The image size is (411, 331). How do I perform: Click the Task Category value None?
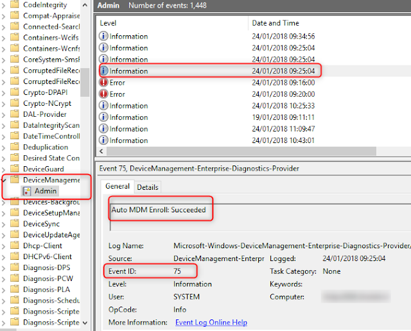coord(331,271)
